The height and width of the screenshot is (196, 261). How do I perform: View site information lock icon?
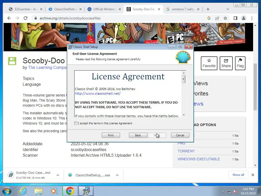[x=35, y=18]
